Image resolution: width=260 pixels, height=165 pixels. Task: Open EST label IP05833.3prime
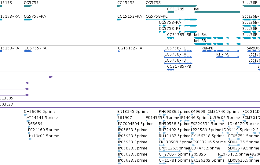133,148
